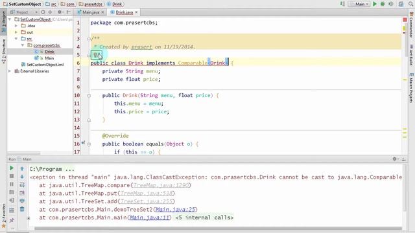Stop the process in the Run panel

tap(12, 176)
